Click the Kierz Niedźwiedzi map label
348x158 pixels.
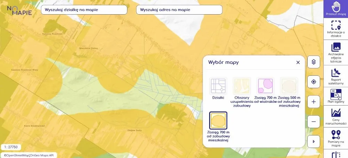coord(34,126)
